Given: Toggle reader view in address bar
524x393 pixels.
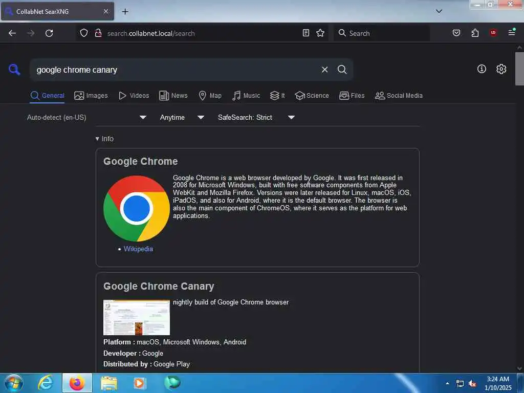Looking at the screenshot, I should [306, 33].
